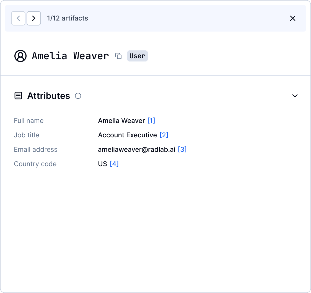The image size is (311, 293).
Task: Open citation [3] for Email address
Action: point(182,150)
